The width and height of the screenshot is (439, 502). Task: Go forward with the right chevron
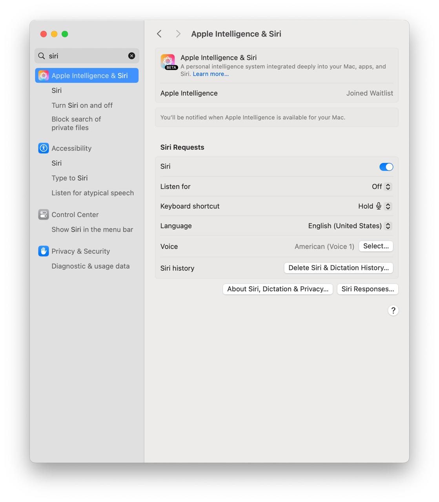click(178, 34)
